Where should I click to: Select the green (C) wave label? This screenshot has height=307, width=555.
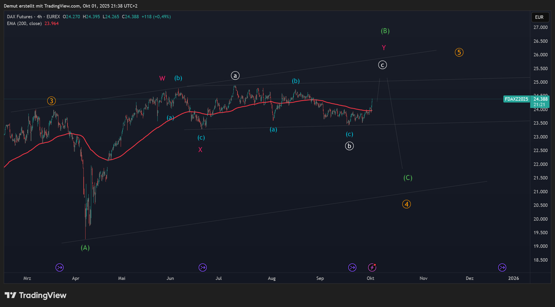point(408,178)
